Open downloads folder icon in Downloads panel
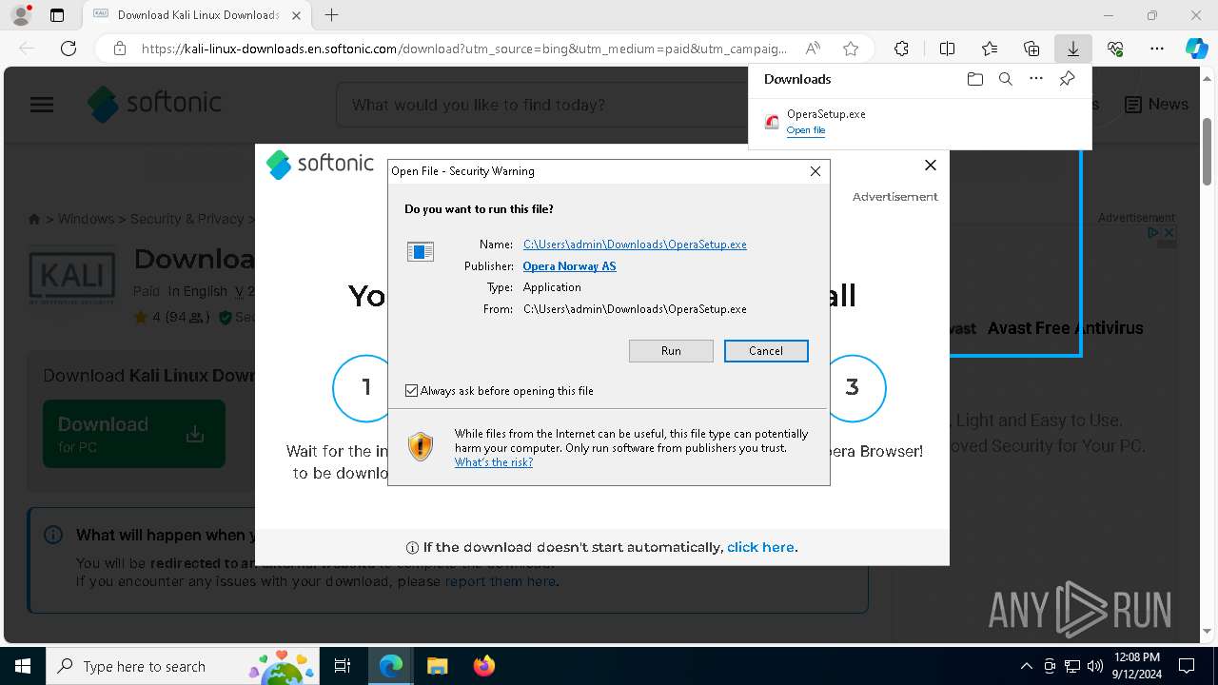This screenshot has width=1218, height=685. (x=974, y=79)
